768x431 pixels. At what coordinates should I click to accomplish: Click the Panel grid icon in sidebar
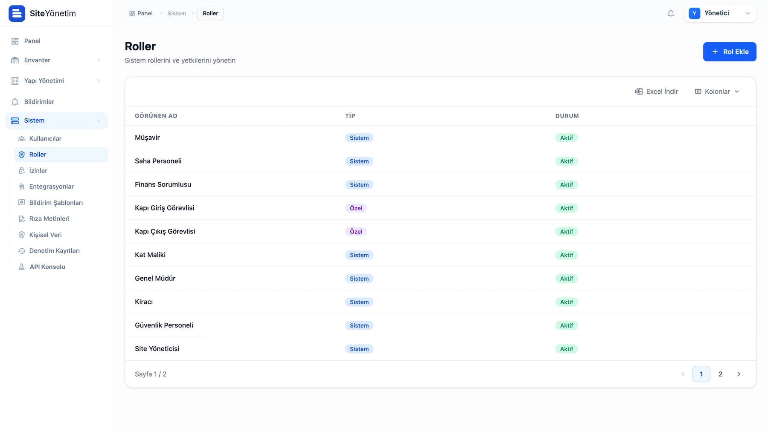click(15, 41)
